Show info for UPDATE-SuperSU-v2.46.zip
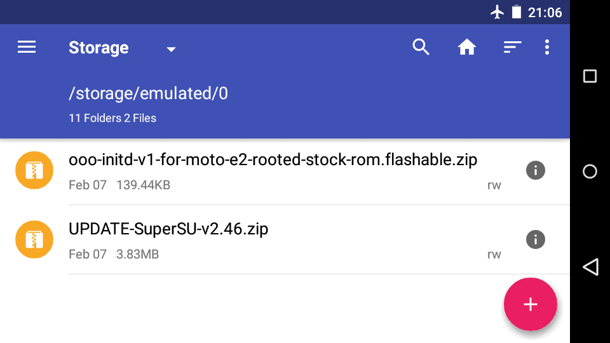This screenshot has width=610, height=343. coord(536,239)
